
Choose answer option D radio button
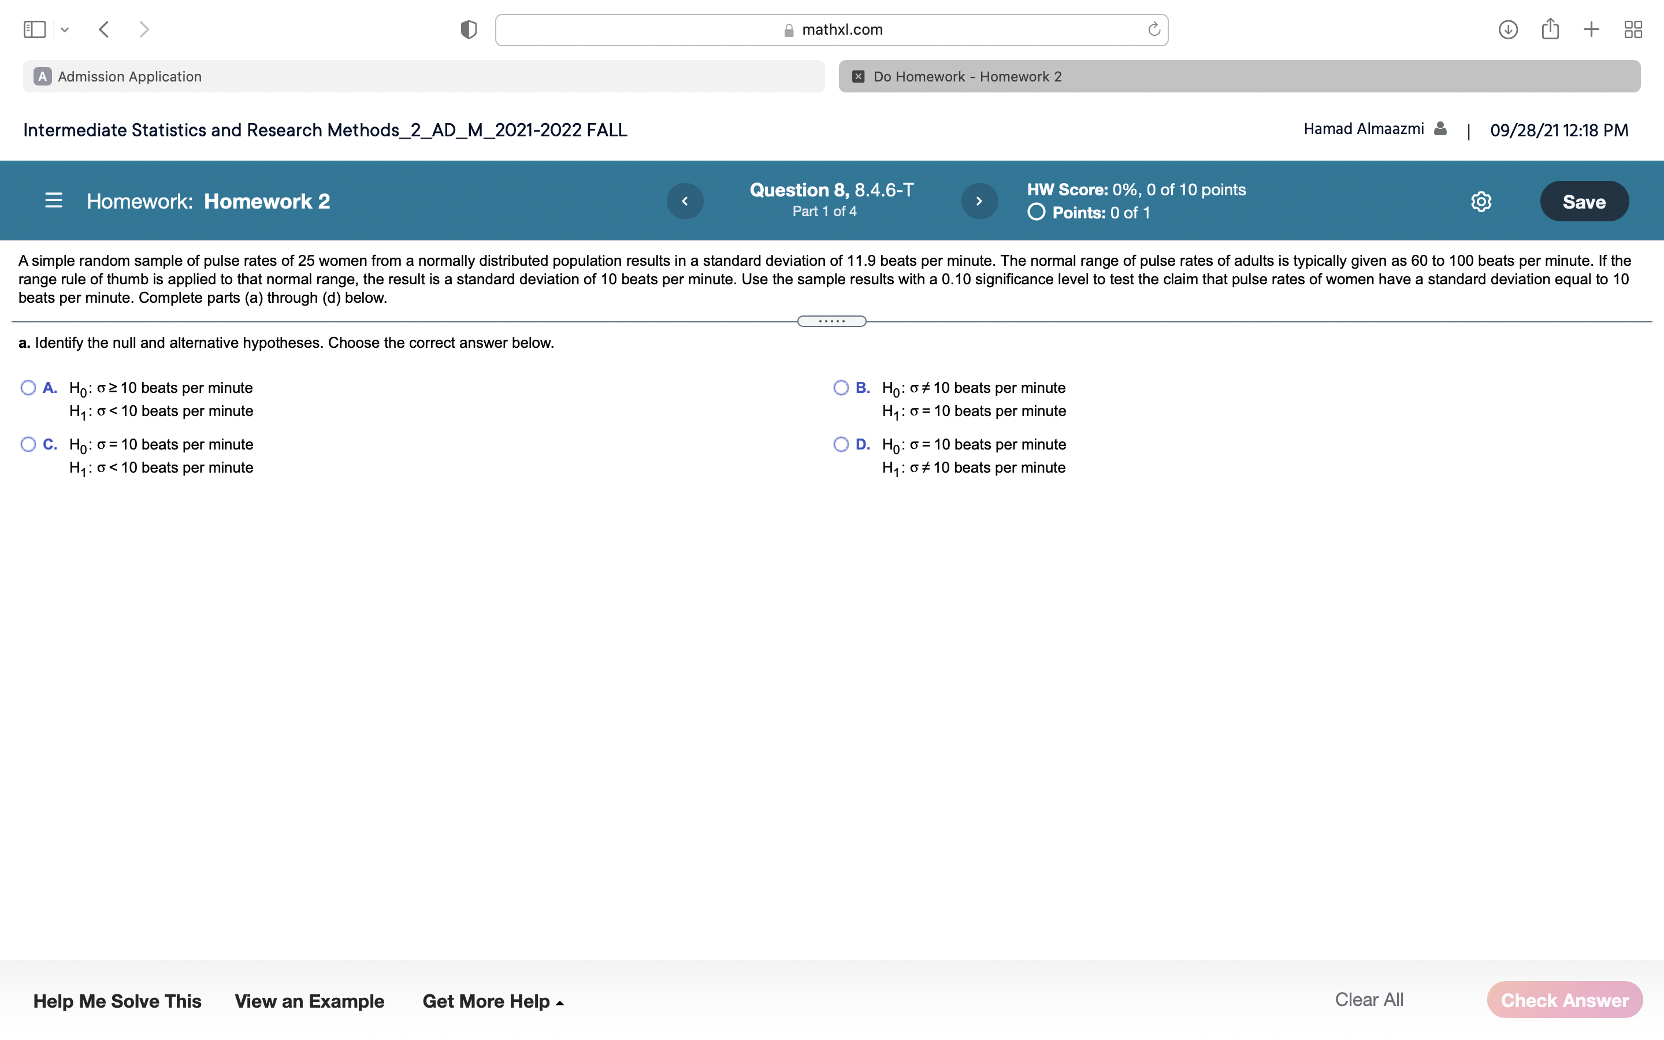tap(841, 444)
